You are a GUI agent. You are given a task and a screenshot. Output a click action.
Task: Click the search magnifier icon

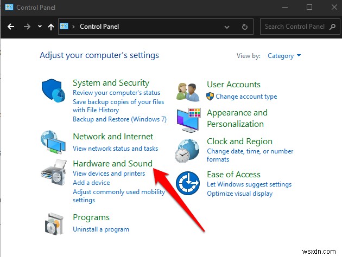[x=332, y=27]
